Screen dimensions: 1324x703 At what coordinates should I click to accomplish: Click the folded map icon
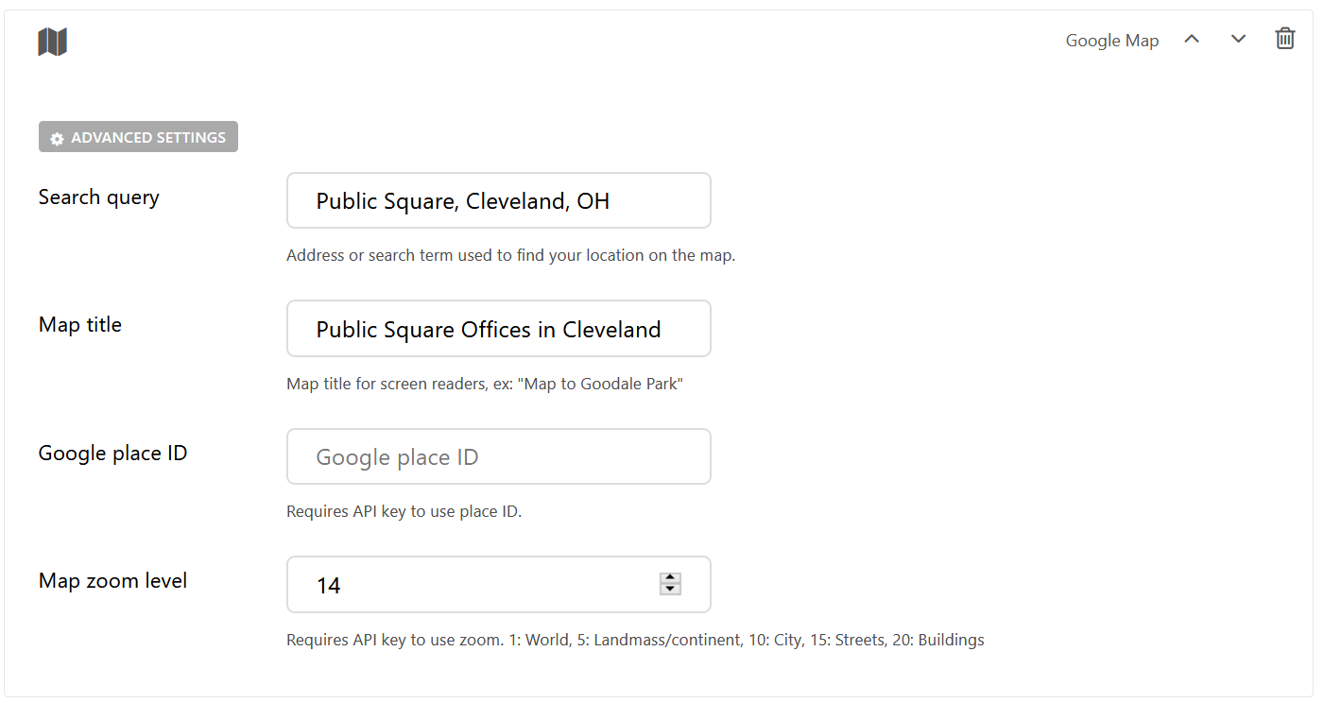[x=53, y=42]
